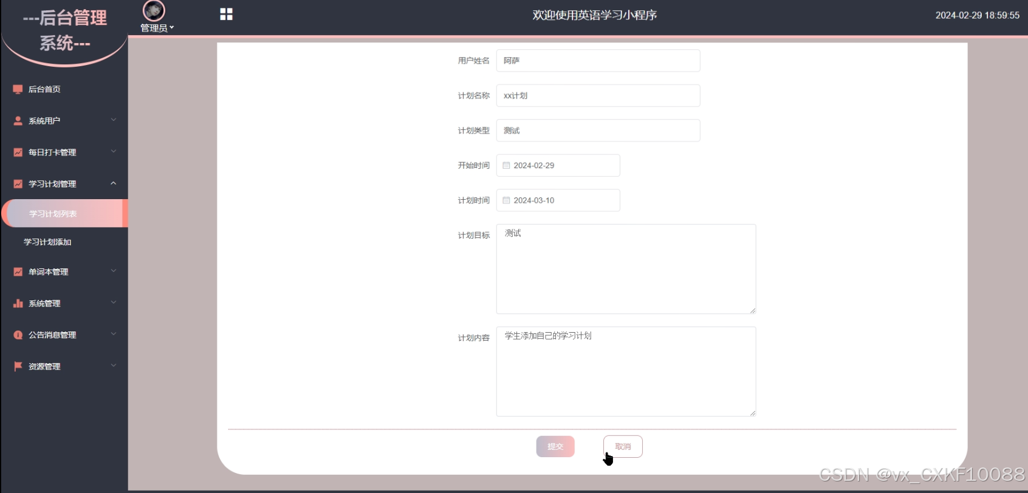
Task: Expand the 单词本管理 chevron
Action: pyautogui.click(x=114, y=271)
